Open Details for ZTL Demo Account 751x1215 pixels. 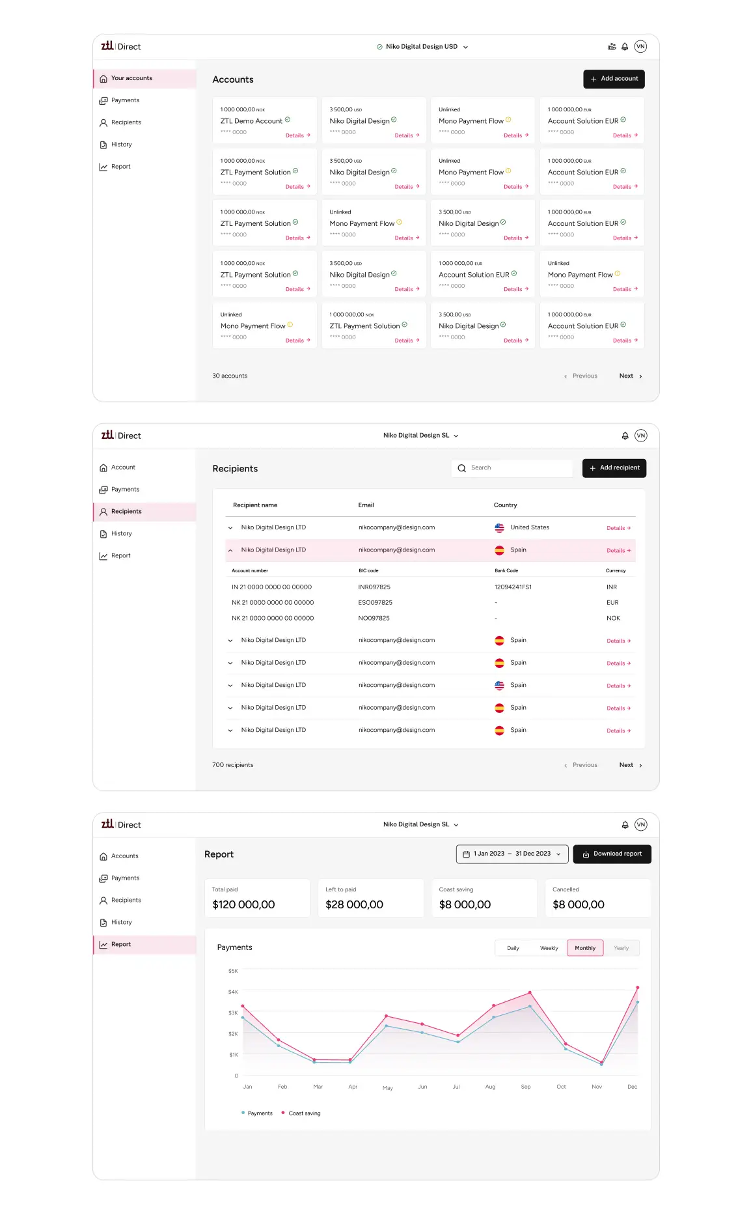(x=297, y=135)
